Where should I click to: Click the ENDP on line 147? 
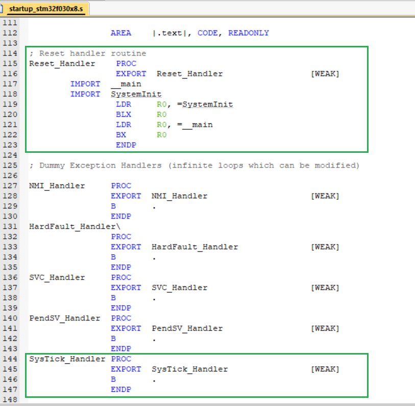pos(121,390)
